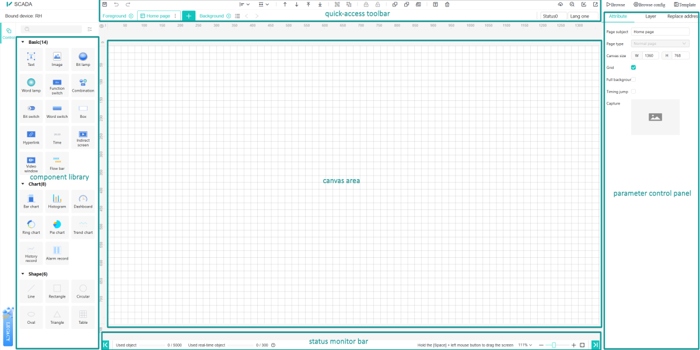Open the distribute spacing dropdown

pos(264,4)
